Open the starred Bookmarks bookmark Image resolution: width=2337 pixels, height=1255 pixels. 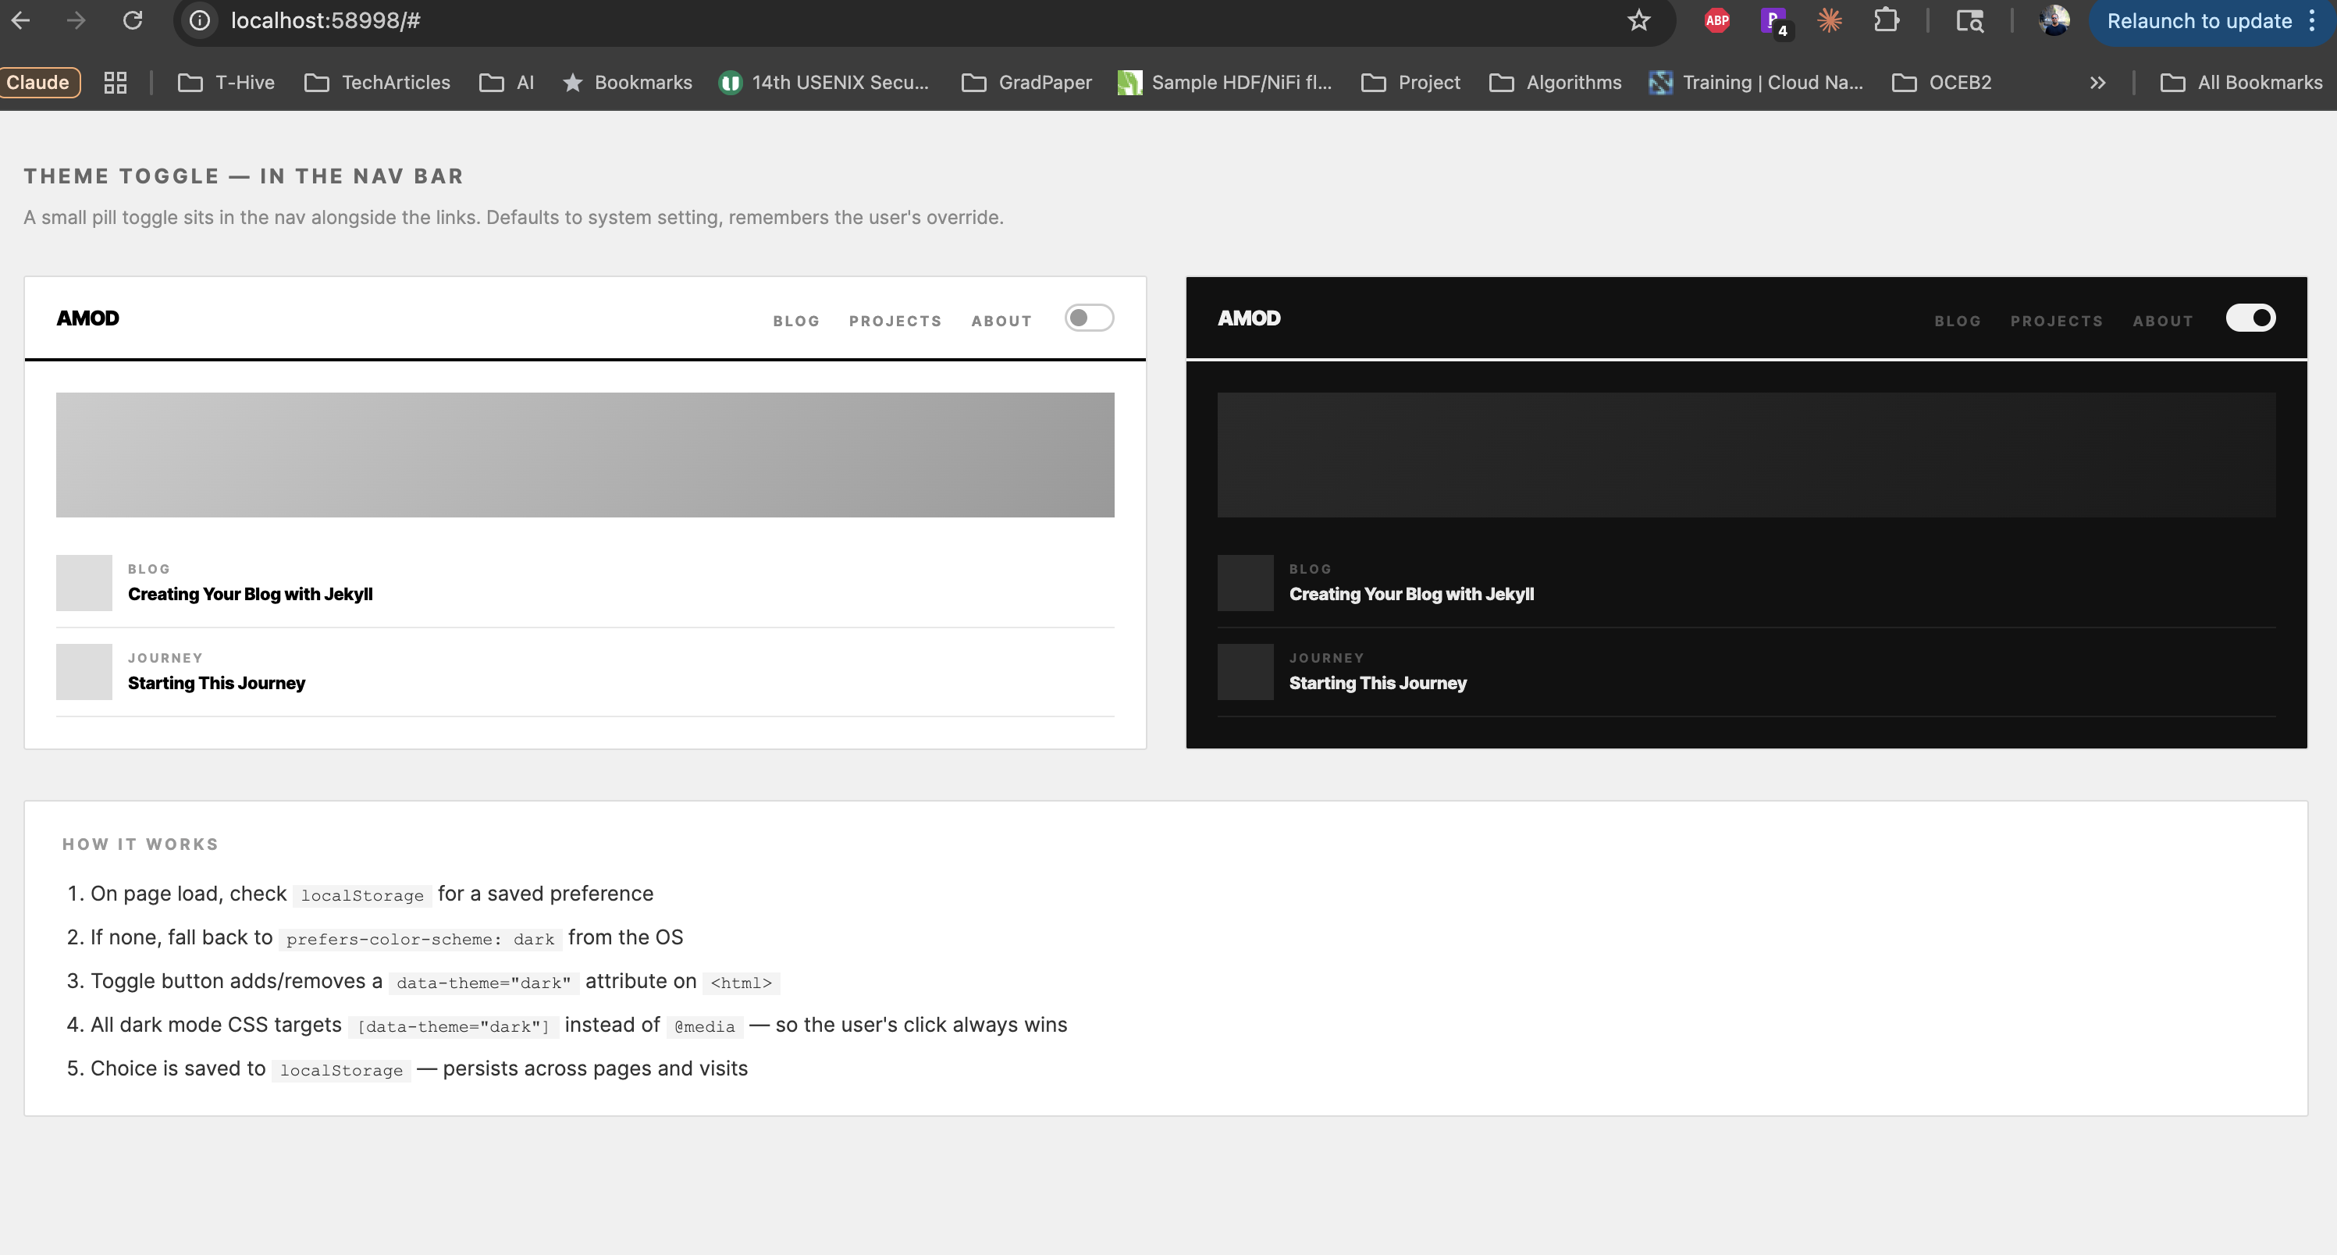(627, 83)
